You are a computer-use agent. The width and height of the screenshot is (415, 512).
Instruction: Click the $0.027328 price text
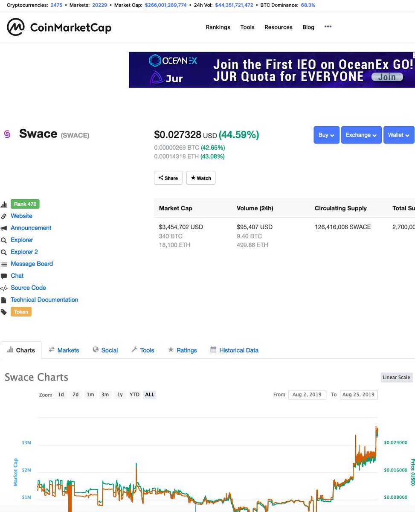click(177, 135)
